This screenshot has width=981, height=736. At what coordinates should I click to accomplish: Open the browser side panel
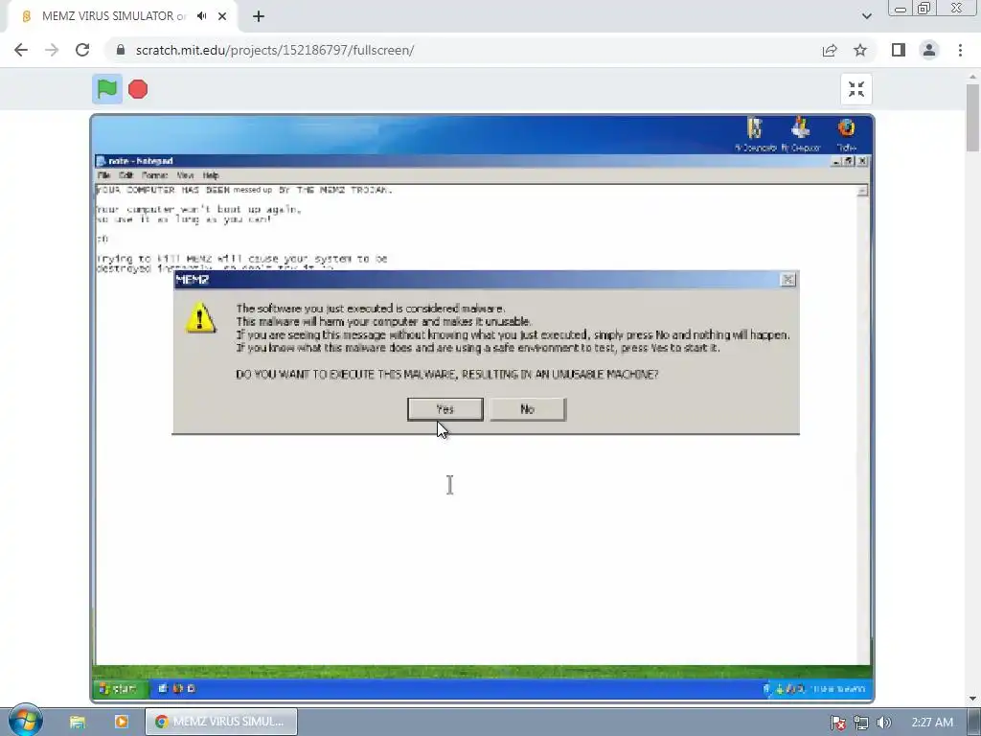coord(899,50)
